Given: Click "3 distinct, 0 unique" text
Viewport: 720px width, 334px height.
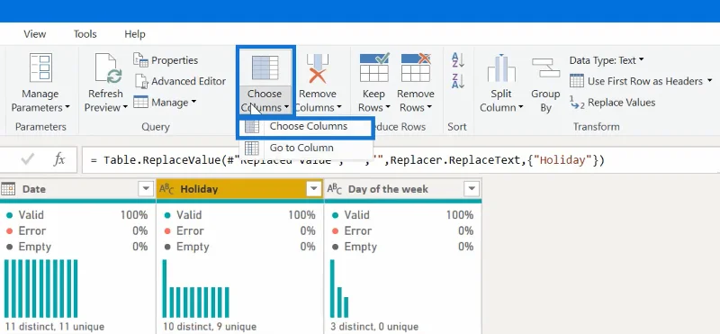Looking at the screenshot, I should point(374,327).
